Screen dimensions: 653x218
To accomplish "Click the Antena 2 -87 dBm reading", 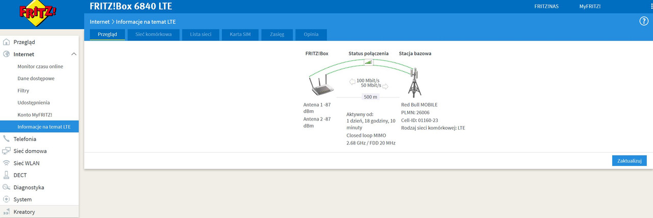I will (317, 122).
